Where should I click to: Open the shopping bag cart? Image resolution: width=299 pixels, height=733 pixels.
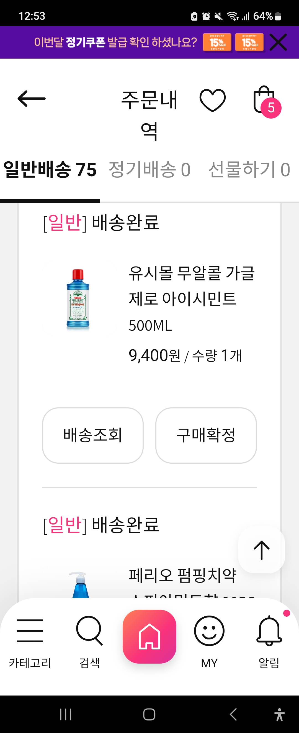pos(266,101)
